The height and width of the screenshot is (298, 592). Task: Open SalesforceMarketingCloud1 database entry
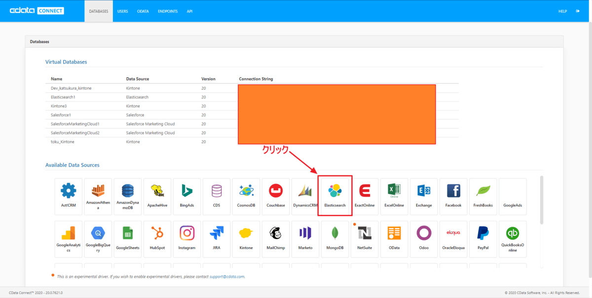coord(252,124)
